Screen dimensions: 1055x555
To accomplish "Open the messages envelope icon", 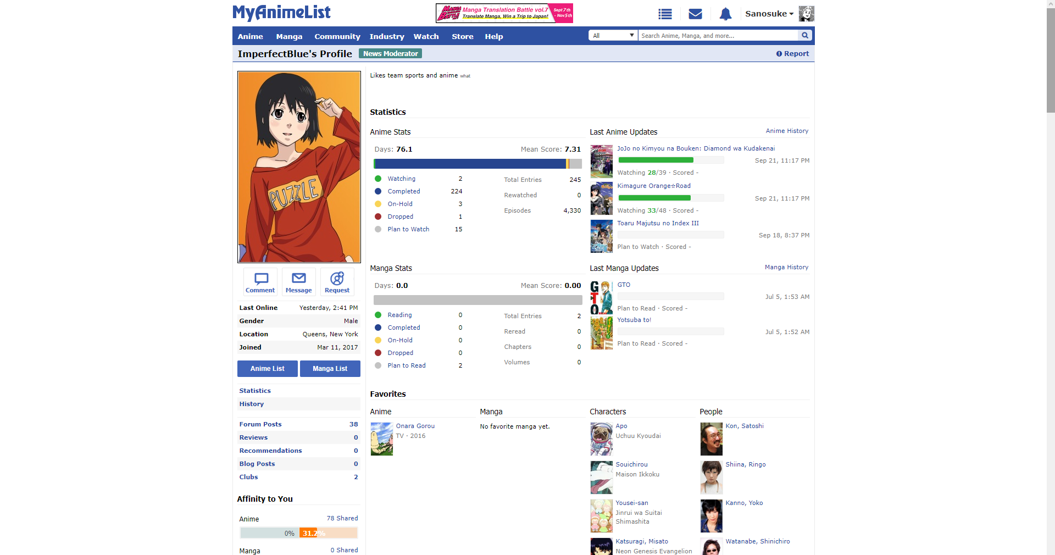I will [x=695, y=14].
